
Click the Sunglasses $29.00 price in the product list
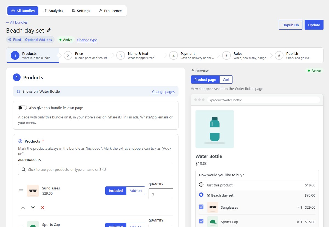pyautogui.click(x=47, y=193)
